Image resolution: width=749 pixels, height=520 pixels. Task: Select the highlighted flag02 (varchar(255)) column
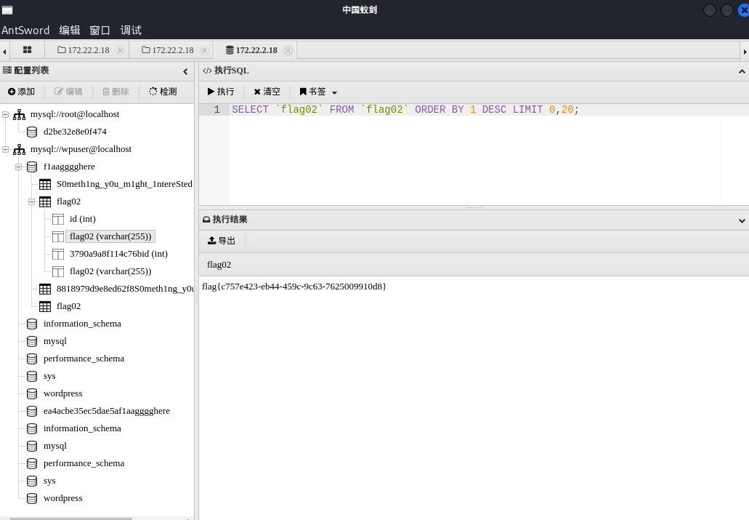(x=110, y=236)
